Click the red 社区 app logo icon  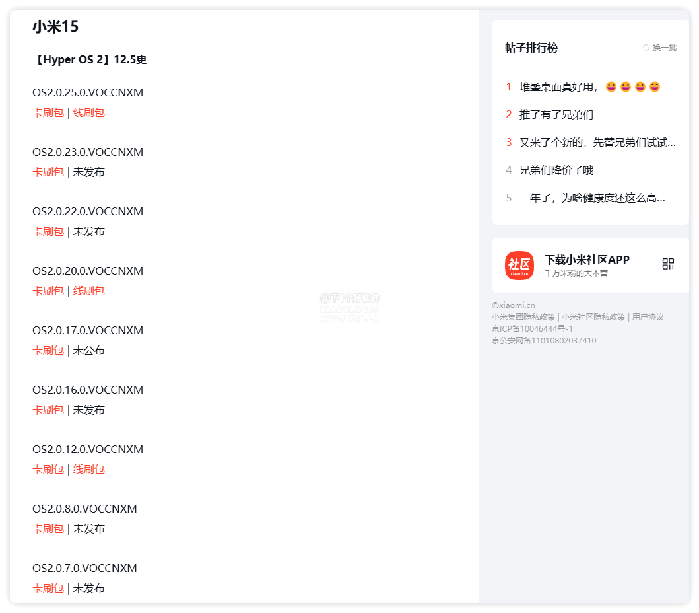point(519,266)
